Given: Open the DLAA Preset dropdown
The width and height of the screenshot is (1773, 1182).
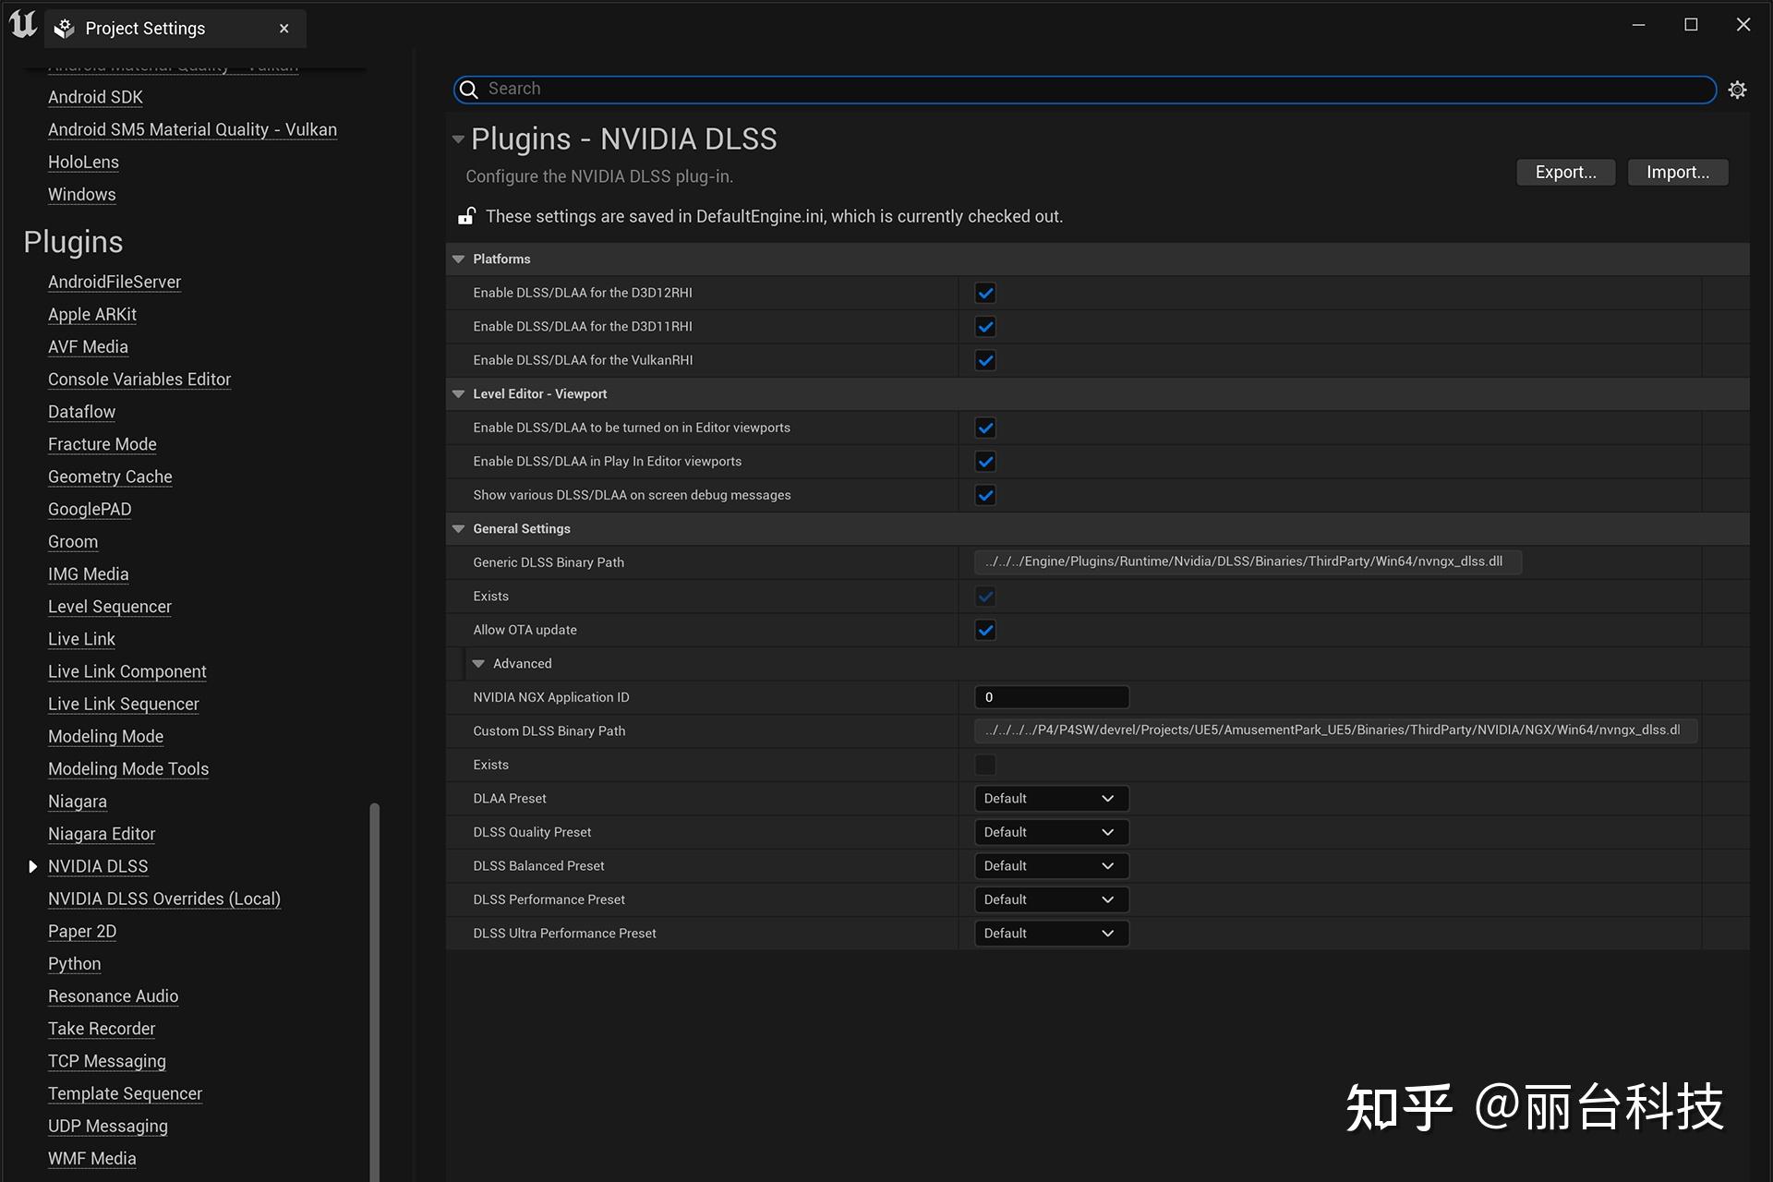Looking at the screenshot, I should click(x=1051, y=798).
